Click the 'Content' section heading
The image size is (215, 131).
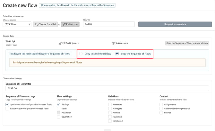tap(164, 96)
